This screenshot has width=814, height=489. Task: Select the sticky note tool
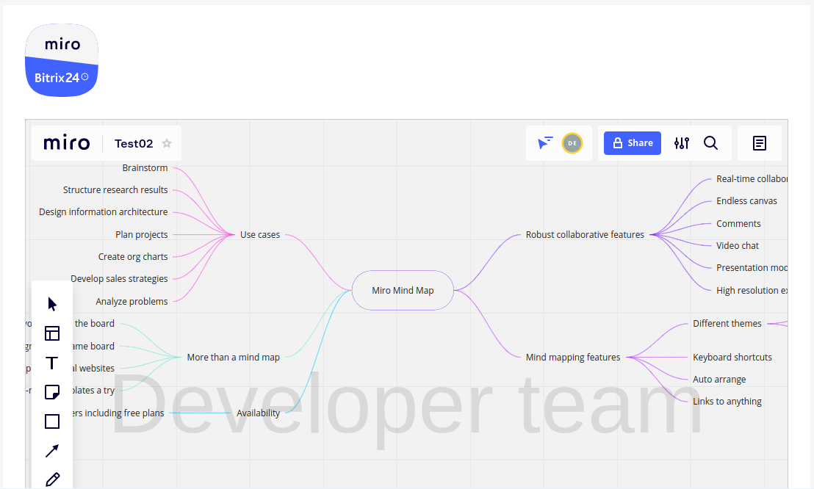pyautogui.click(x=52, y=392)
